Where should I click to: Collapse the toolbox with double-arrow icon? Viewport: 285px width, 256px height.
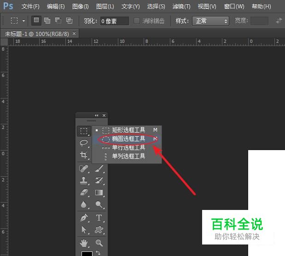coord(96,116)
